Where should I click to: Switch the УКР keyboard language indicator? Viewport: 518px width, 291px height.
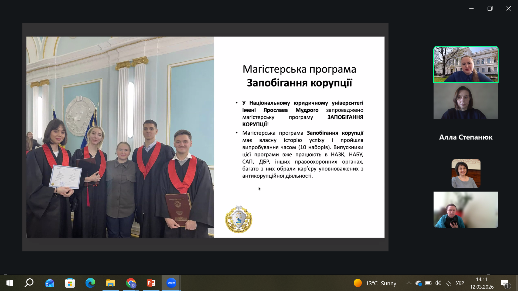(x=460, y=283)
